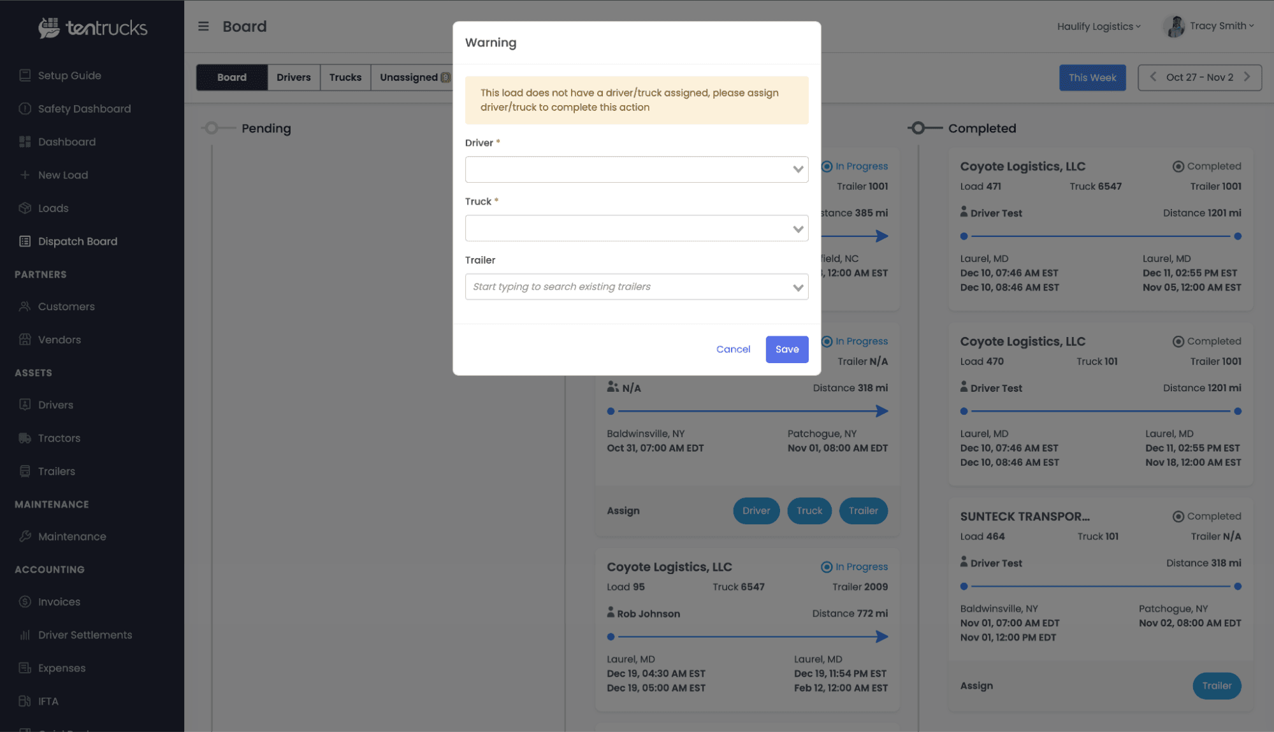Image resolution: width=1274 pixels, height=732 pixels.
Task: Open the Haulify Logistics company dropdown
Action: pos(1098,26)
